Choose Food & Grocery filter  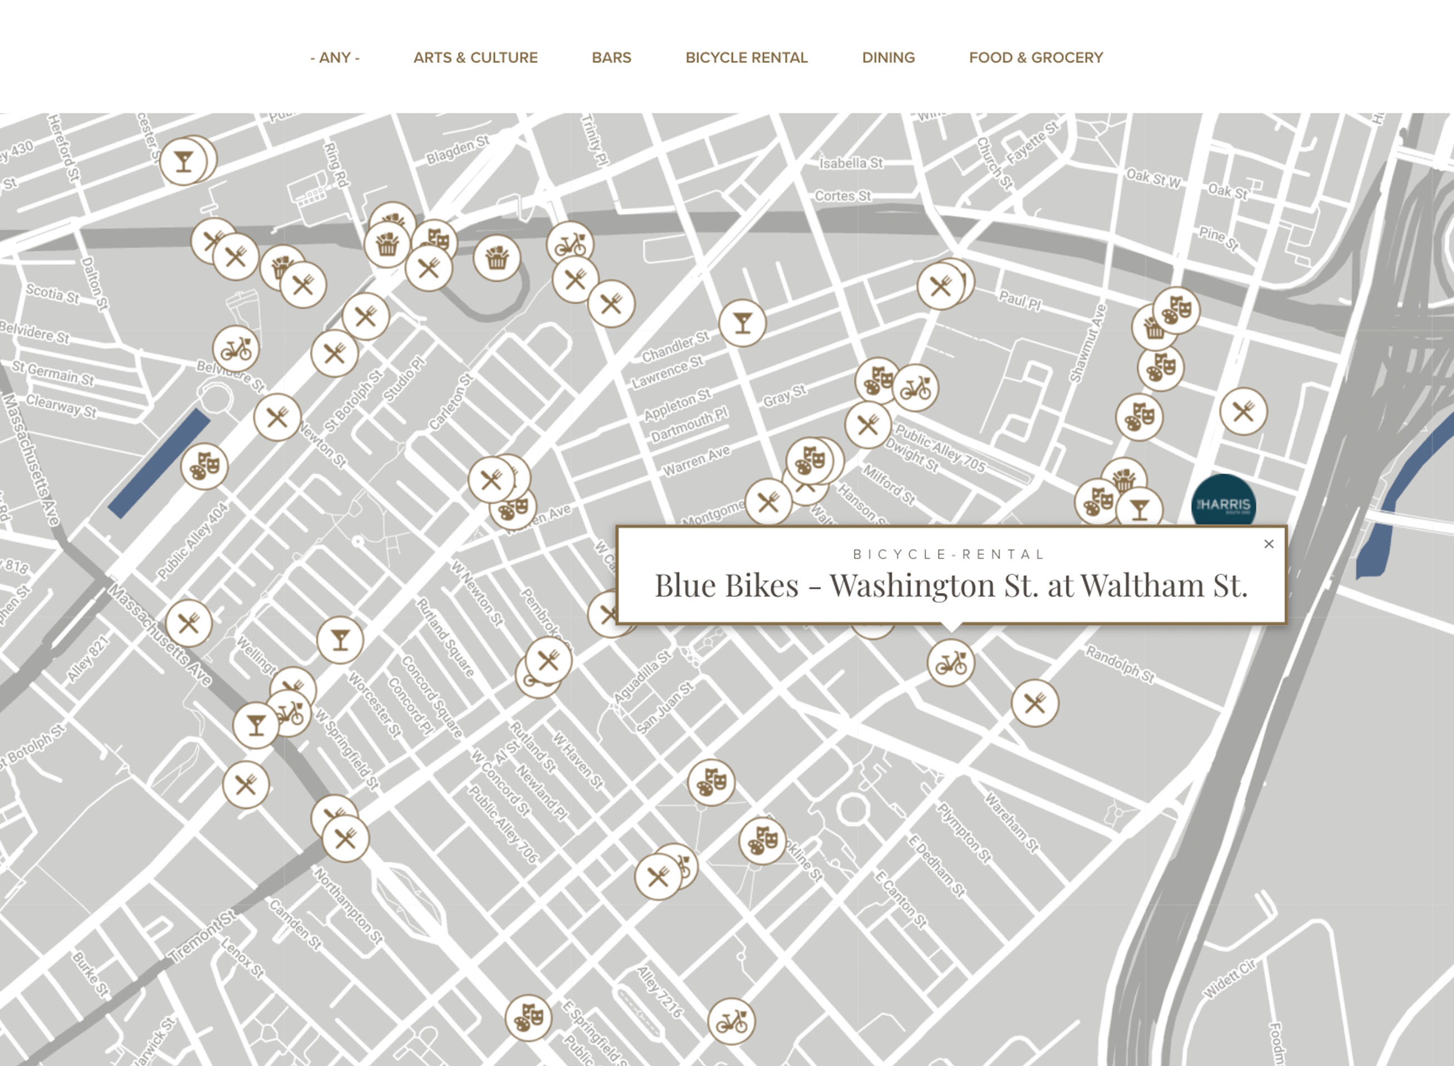(x=1036, y=57)
